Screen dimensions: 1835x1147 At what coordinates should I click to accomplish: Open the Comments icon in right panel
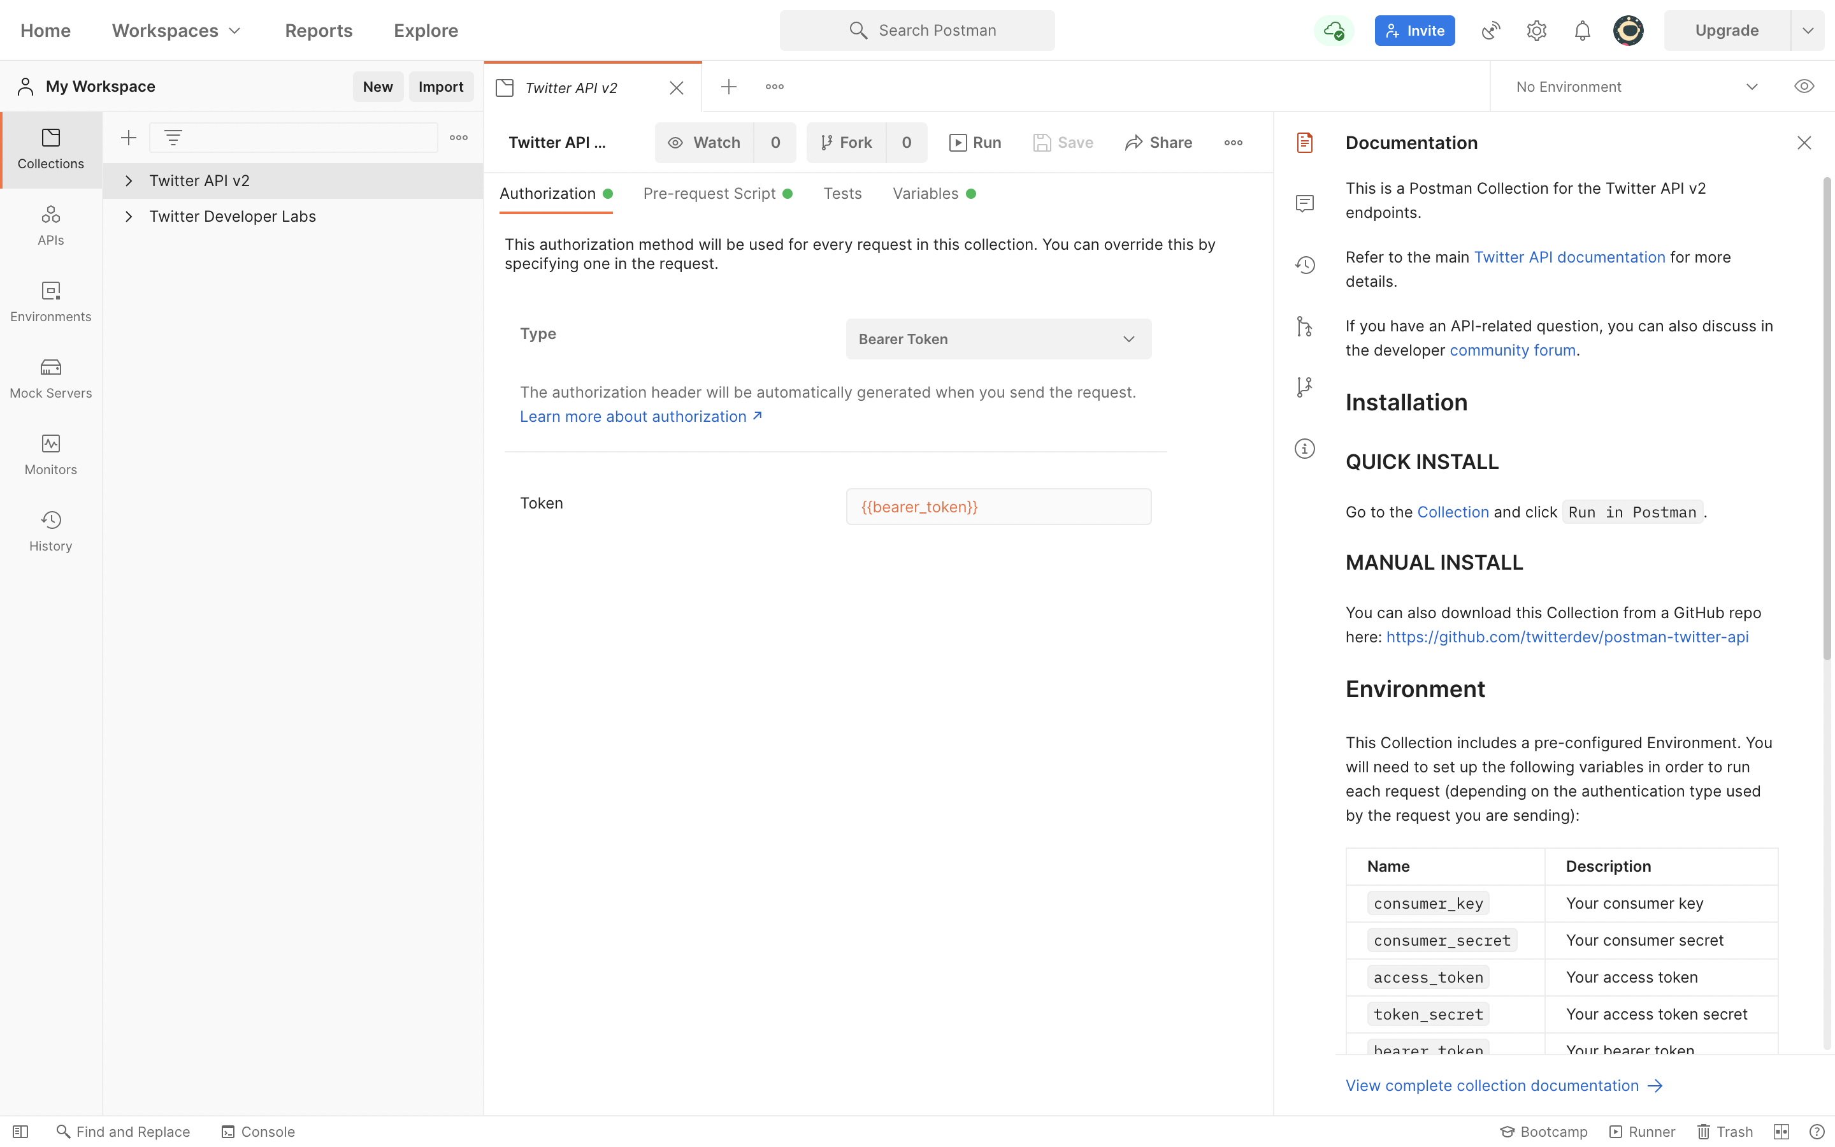1304,203
